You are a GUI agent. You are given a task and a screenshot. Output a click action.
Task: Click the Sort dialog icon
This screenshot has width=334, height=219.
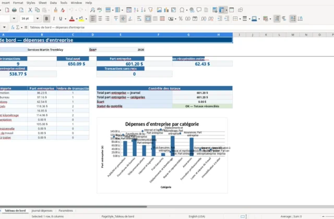(x=129, y=10)
